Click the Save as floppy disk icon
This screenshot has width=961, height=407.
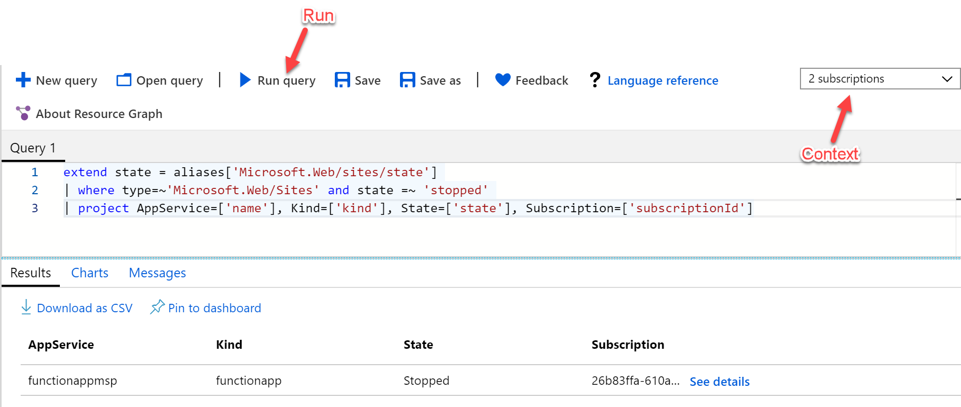point(407,80)
